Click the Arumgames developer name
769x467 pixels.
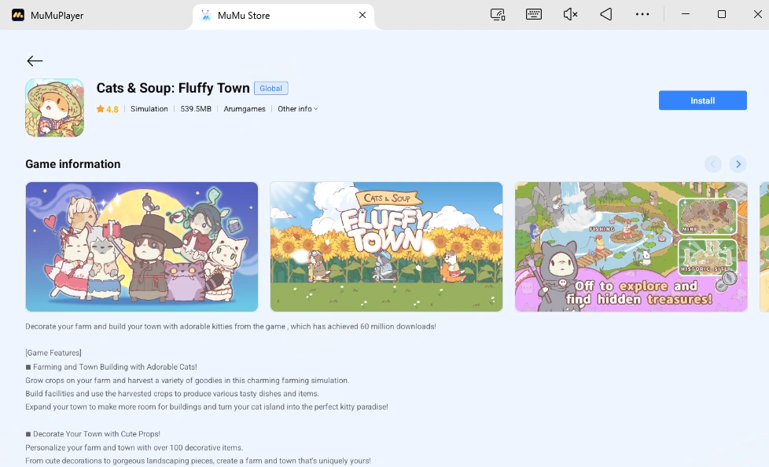click(x=245, y=108)
